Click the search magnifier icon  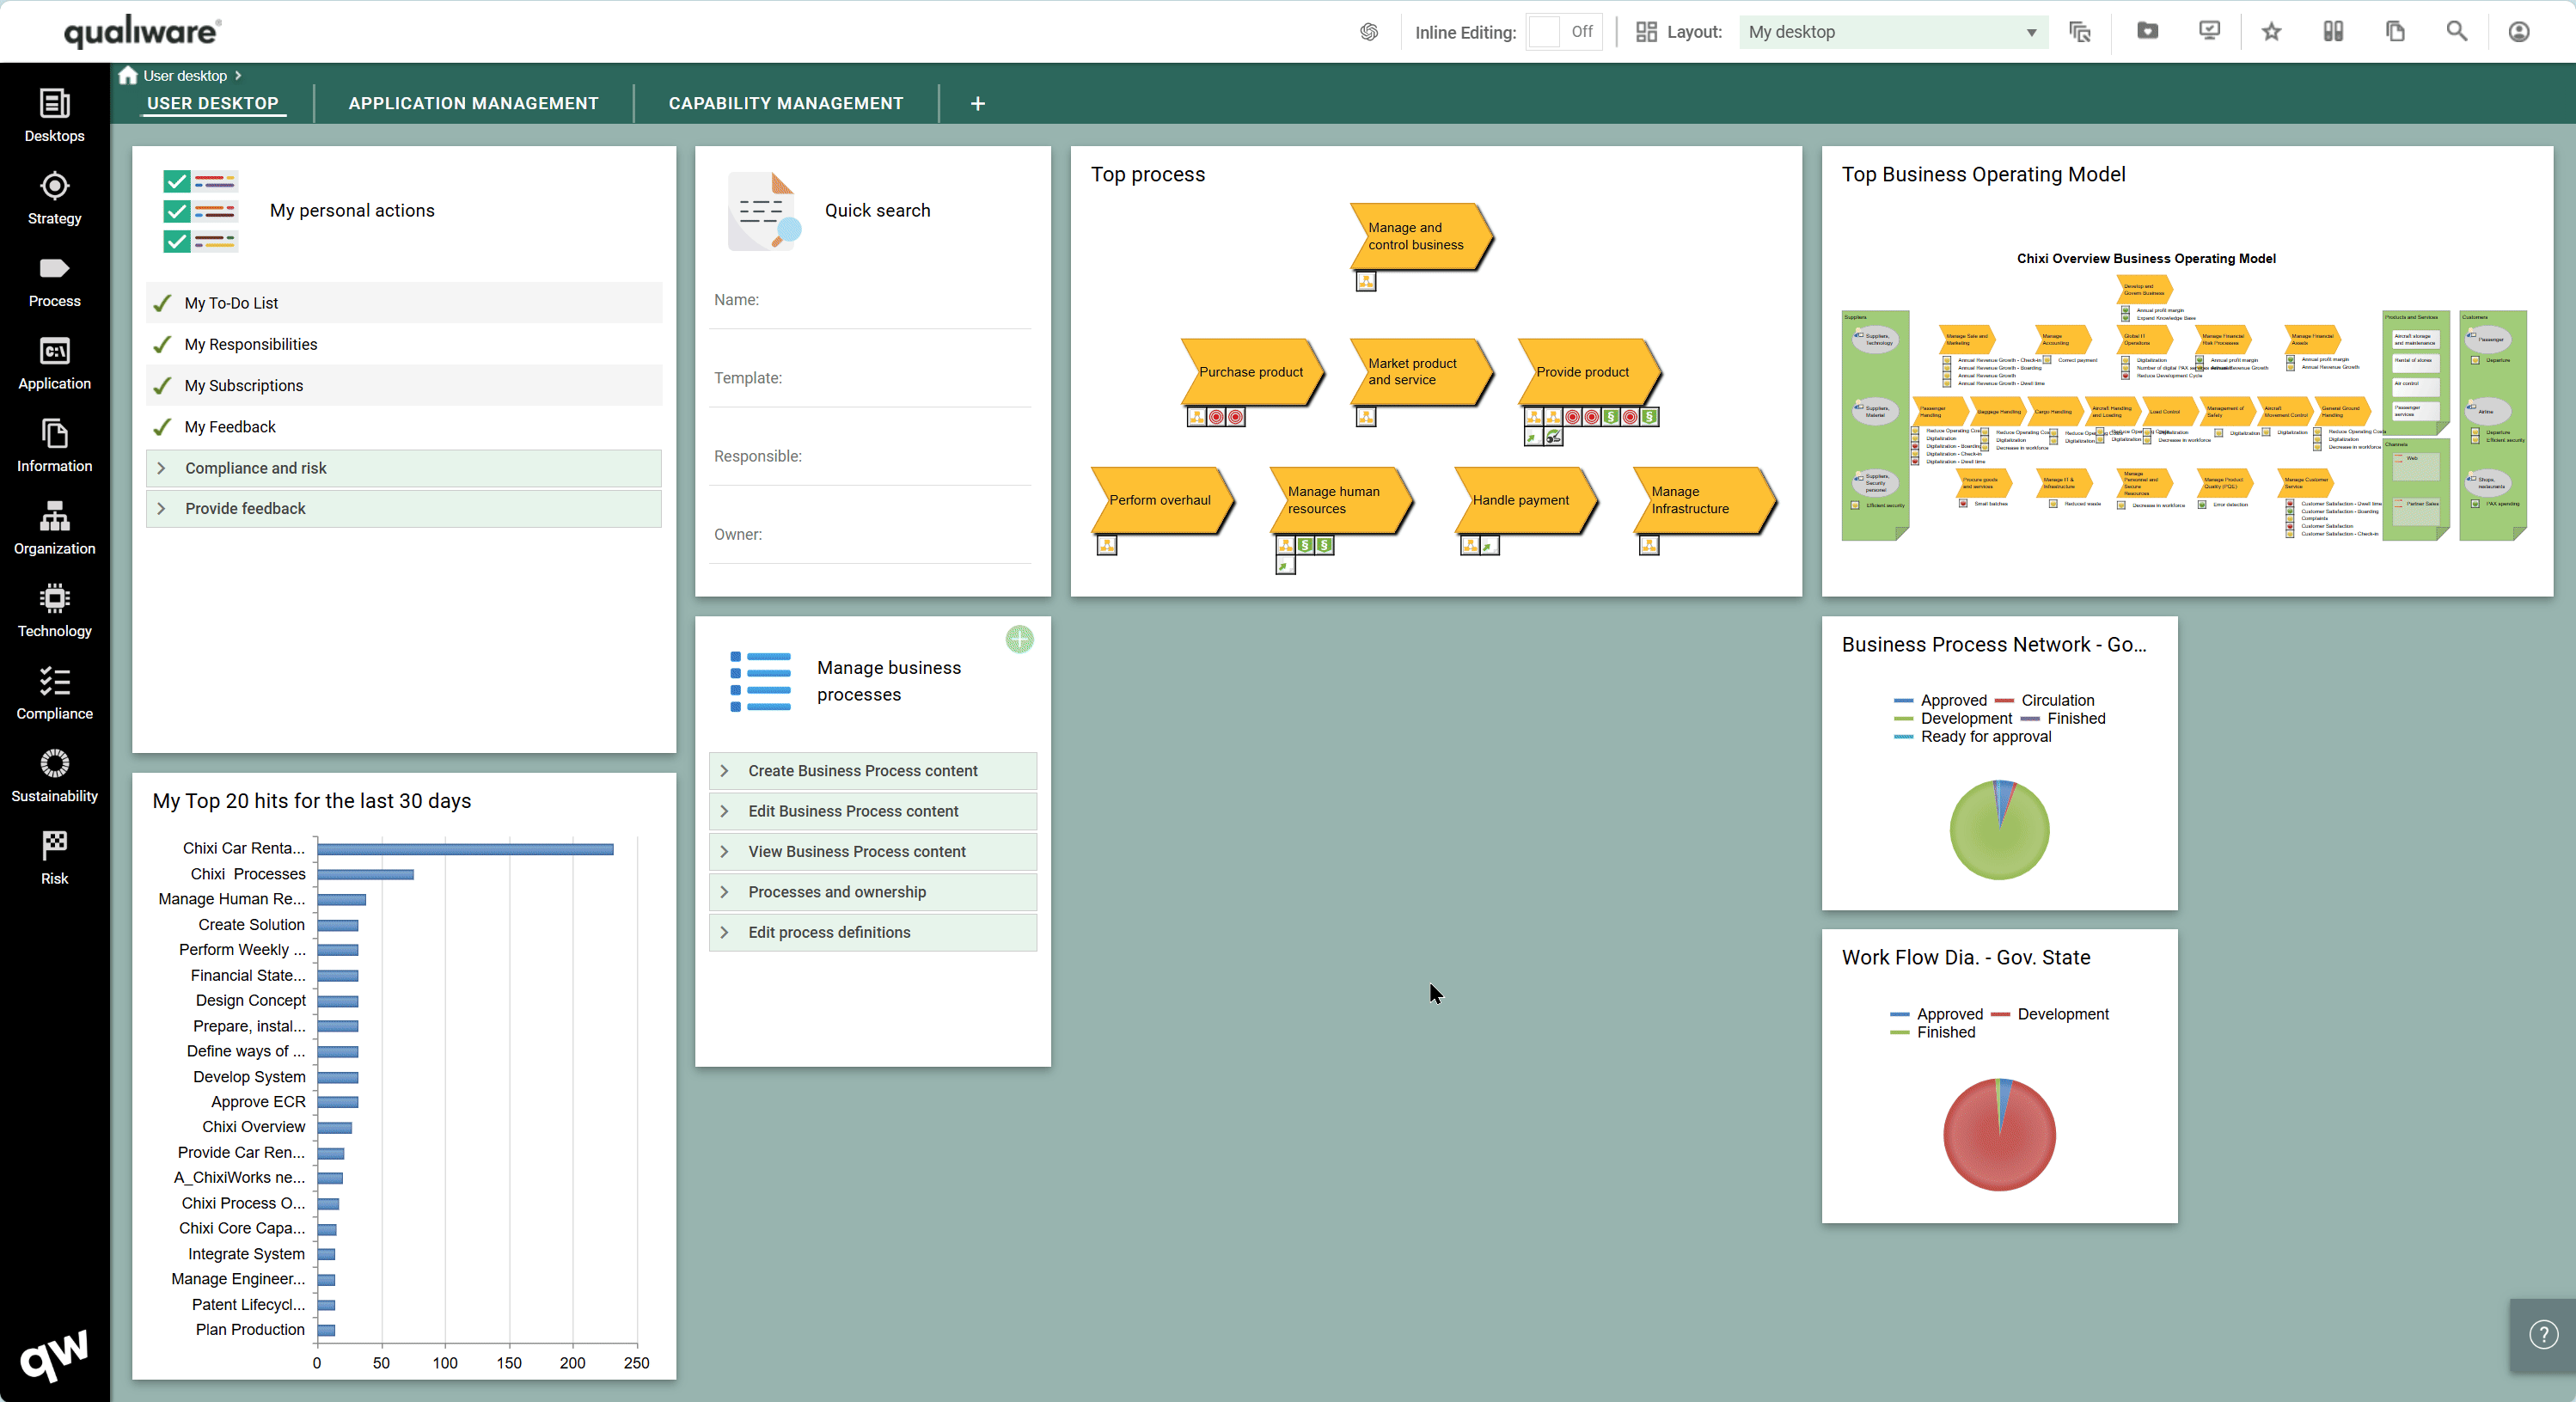point(2457,31)
